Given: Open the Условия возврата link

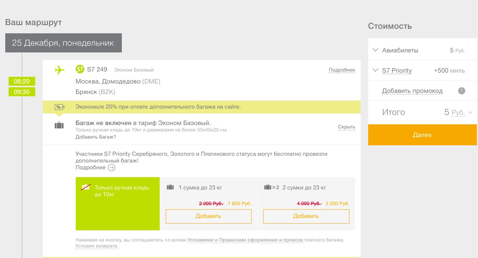Looking at the screenshot, I should coord(97,246).
